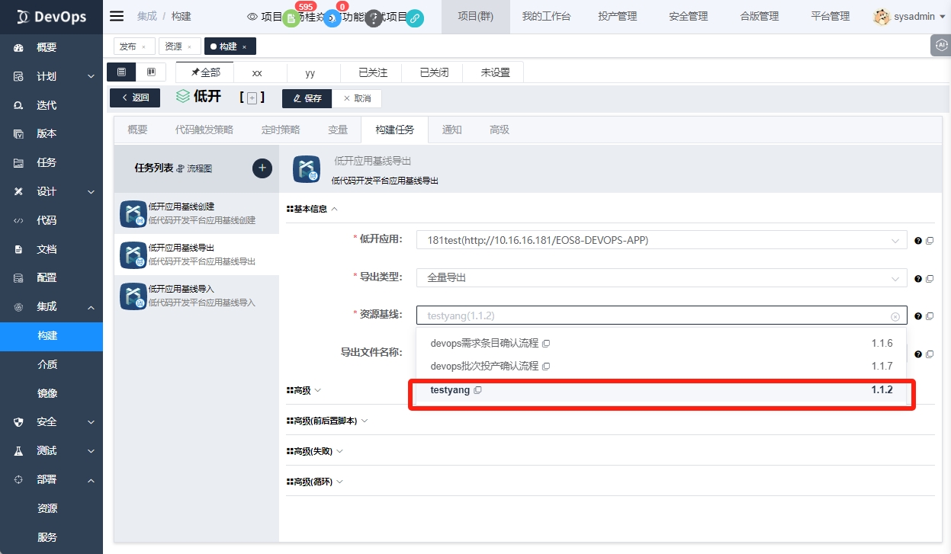Expand the 高级(前后置脚本) section
This screenshot has width=951, height=554.
326,421
